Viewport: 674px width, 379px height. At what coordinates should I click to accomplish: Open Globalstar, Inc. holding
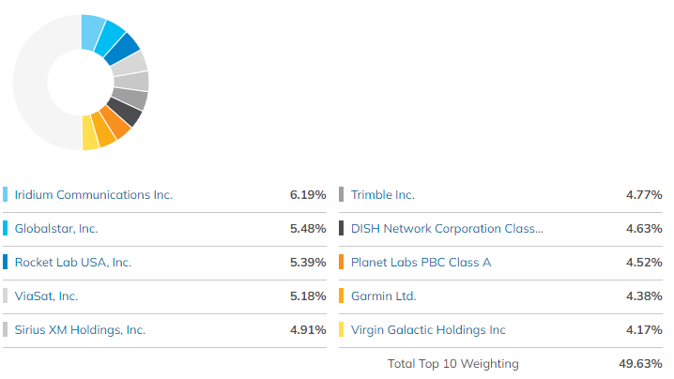click(x=56, y=229)
